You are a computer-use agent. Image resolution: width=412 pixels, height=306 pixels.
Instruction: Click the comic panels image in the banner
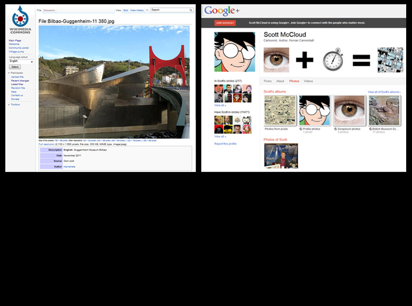click(x=390, y=60)
